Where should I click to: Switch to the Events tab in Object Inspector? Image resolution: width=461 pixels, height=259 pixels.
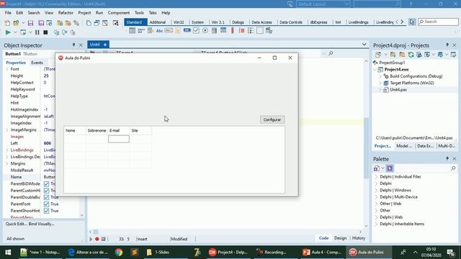(x=37, y=63)
